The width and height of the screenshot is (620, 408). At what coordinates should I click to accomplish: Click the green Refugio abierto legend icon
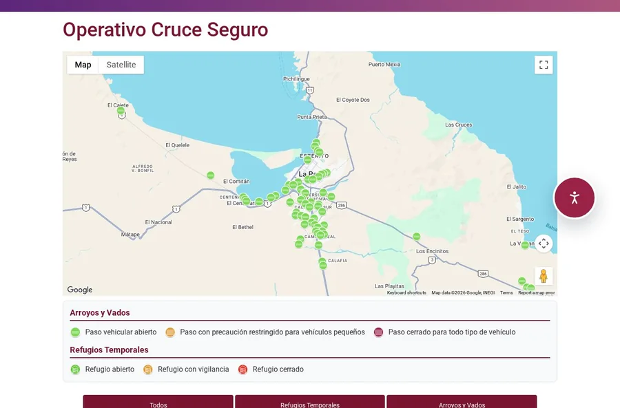click(75, 369)
